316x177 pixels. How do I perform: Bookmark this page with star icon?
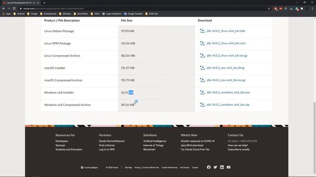point(269,9)
